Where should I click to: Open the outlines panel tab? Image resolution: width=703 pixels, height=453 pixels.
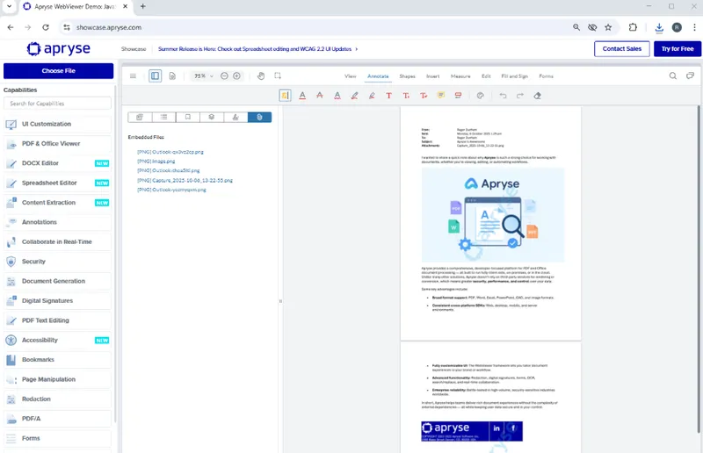pyautogui.click(x=163, y=118)
